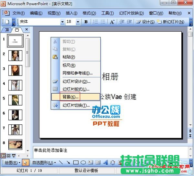The image size is (194, 176).
Task: Open the Slide Show menu
Action: point(131,13)
